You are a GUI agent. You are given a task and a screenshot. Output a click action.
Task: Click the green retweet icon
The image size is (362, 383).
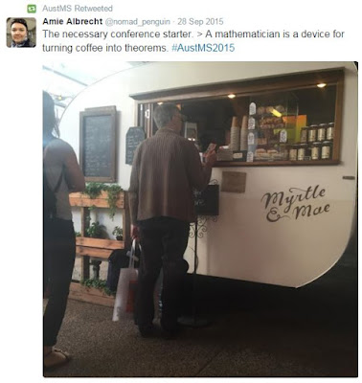tap(32, 9)
